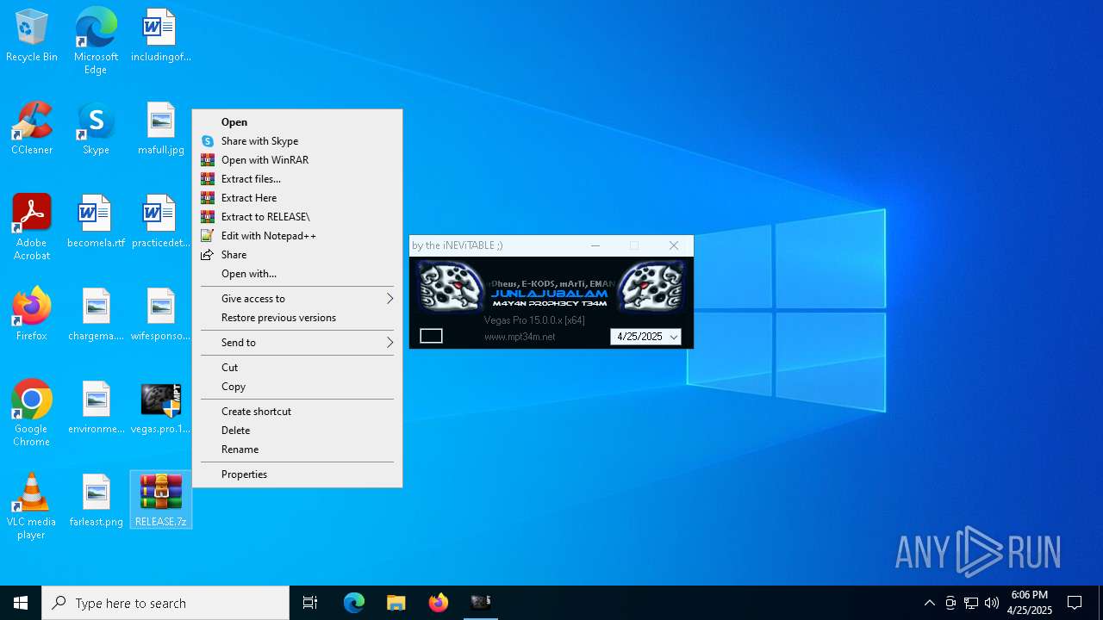This screenshot has height=620, width=1103.
Task: Click the empty box in keygen window
Action: point(431,336)
